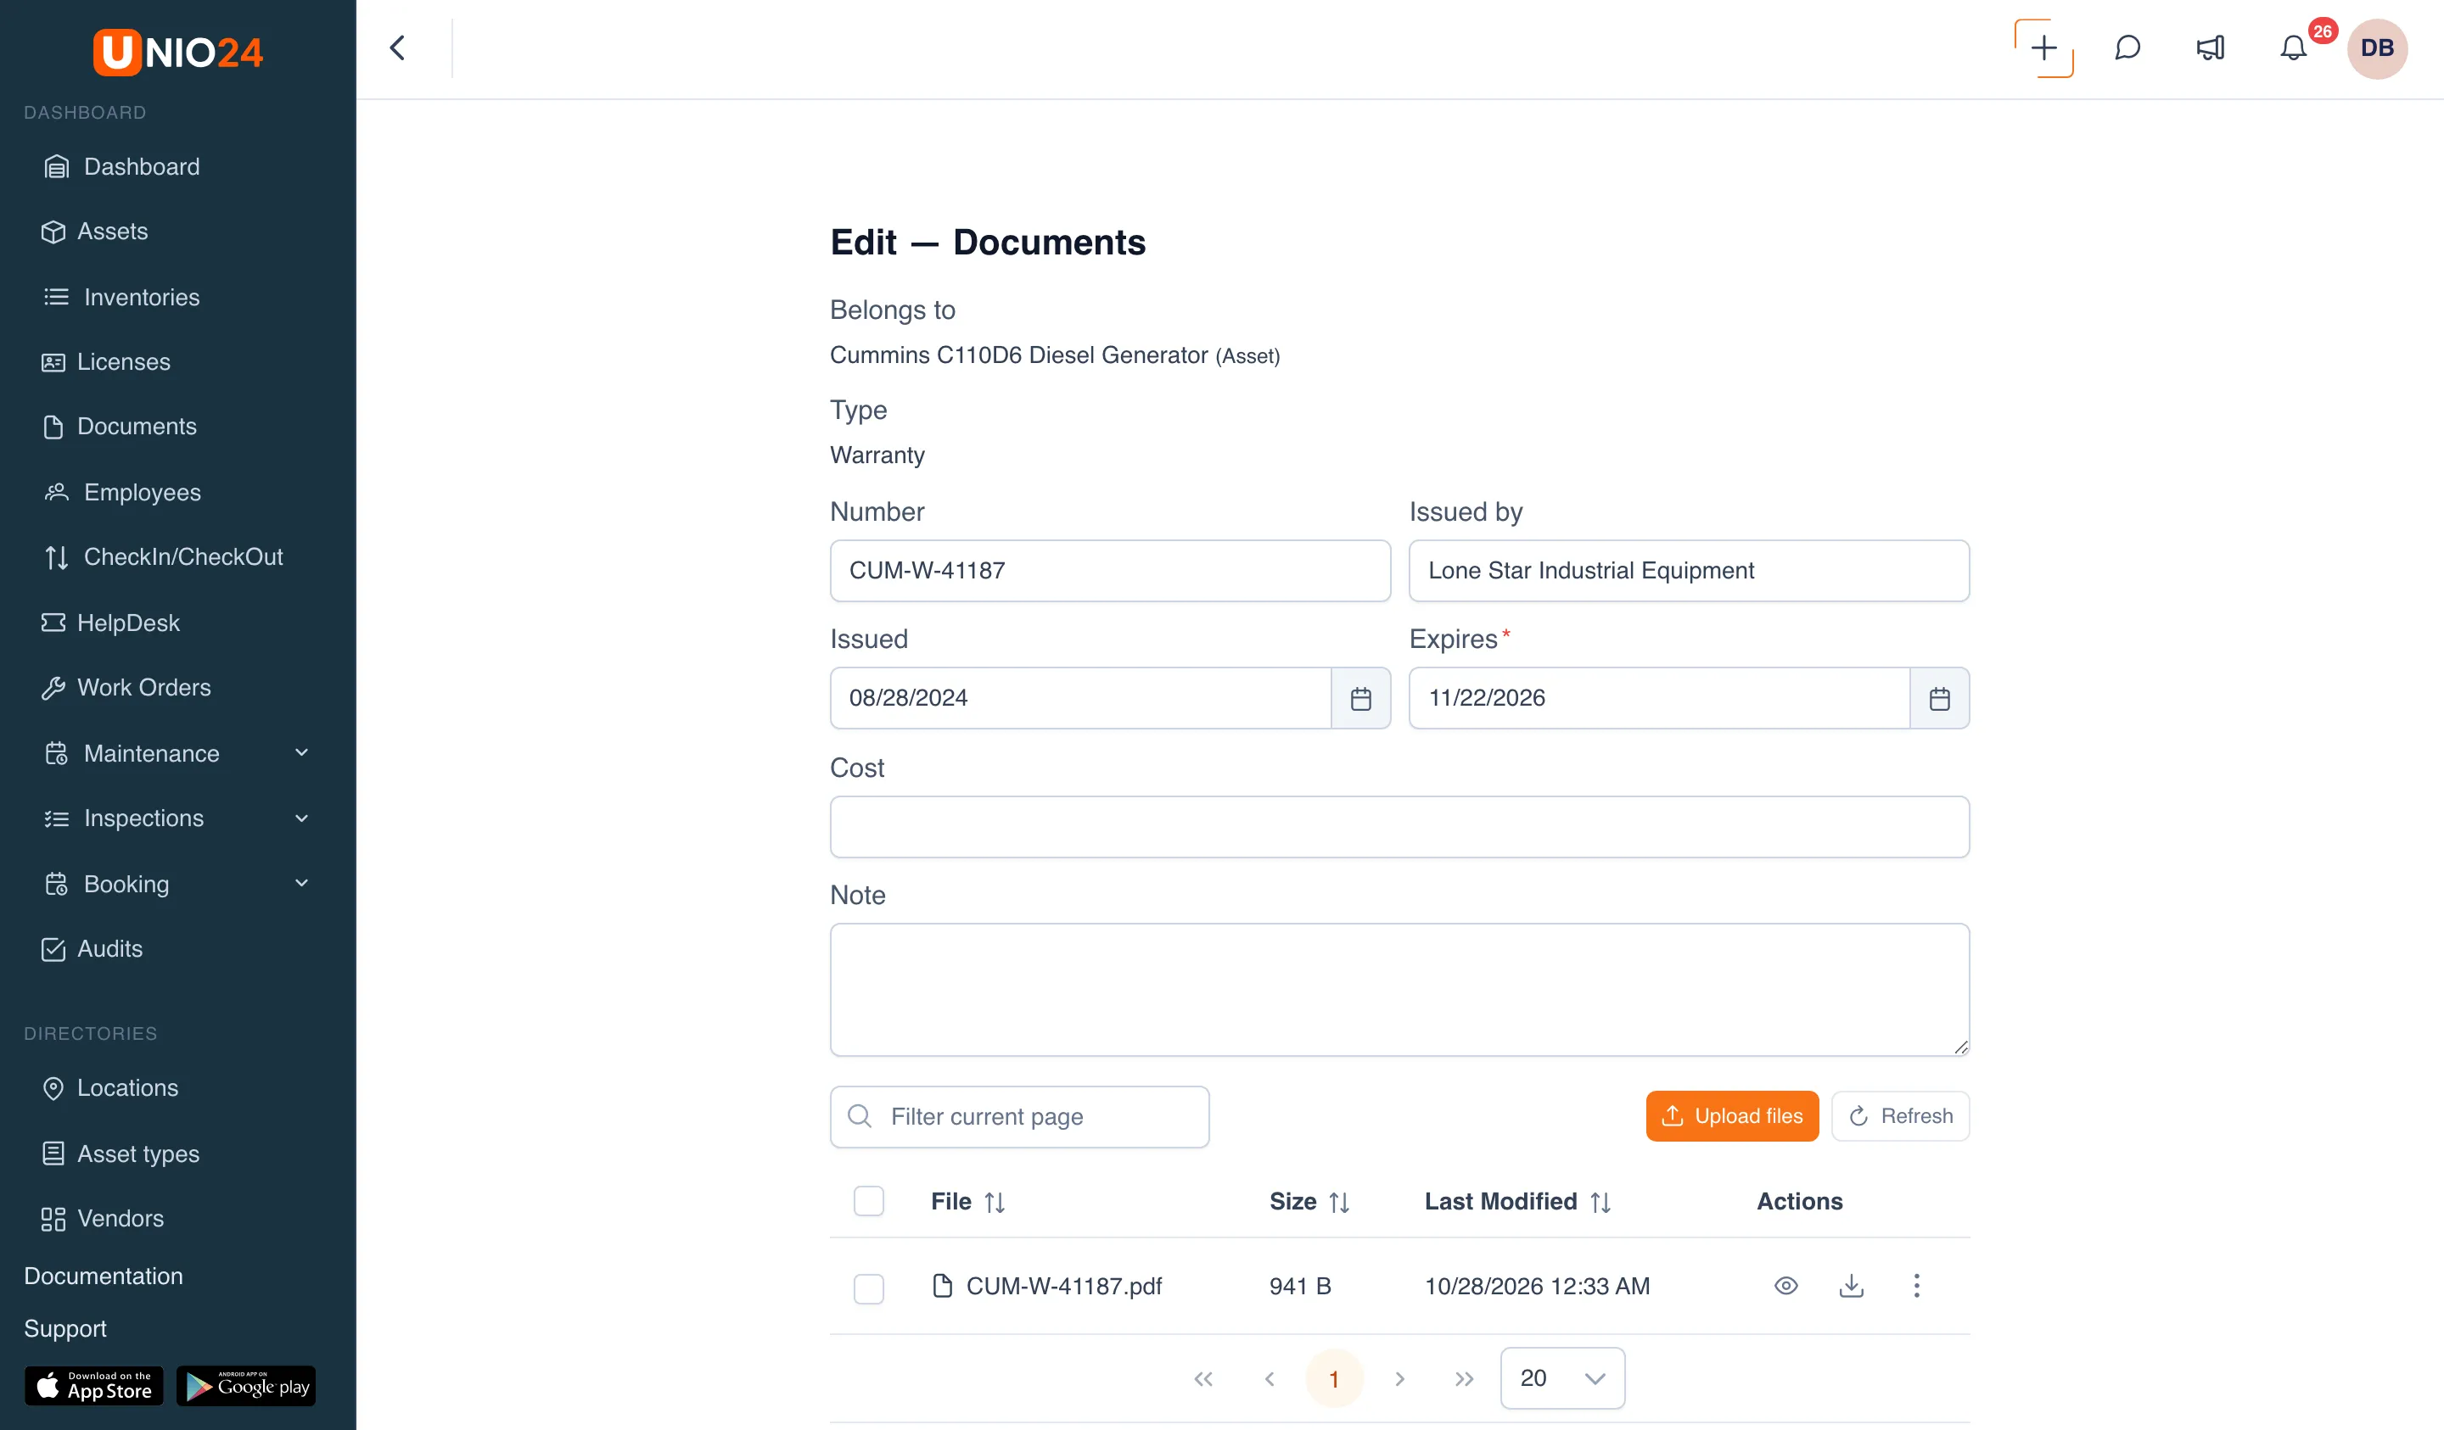This screenshot has height=1430, width=2444.
Task: Sort files by Last Modified
Action: click(1600, 1202)
